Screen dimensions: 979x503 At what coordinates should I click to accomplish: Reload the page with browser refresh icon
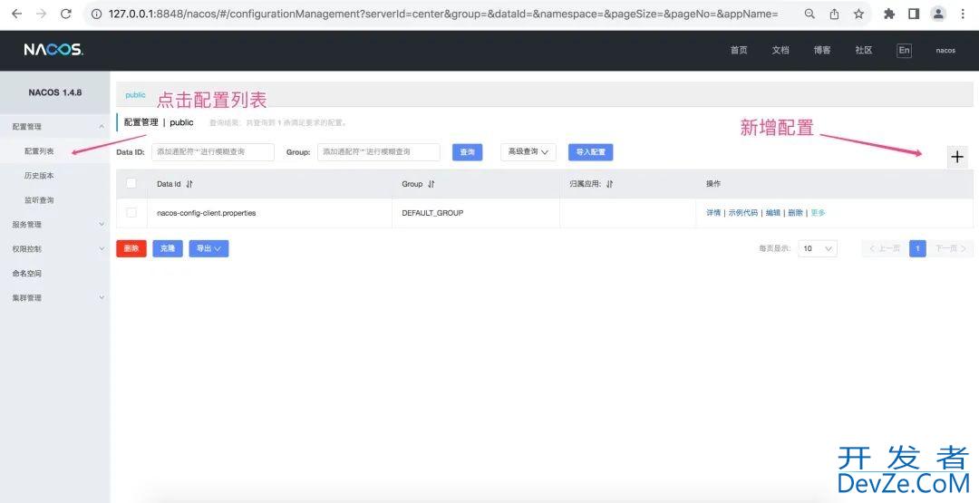pyautogui.click(x=65, y=14)
